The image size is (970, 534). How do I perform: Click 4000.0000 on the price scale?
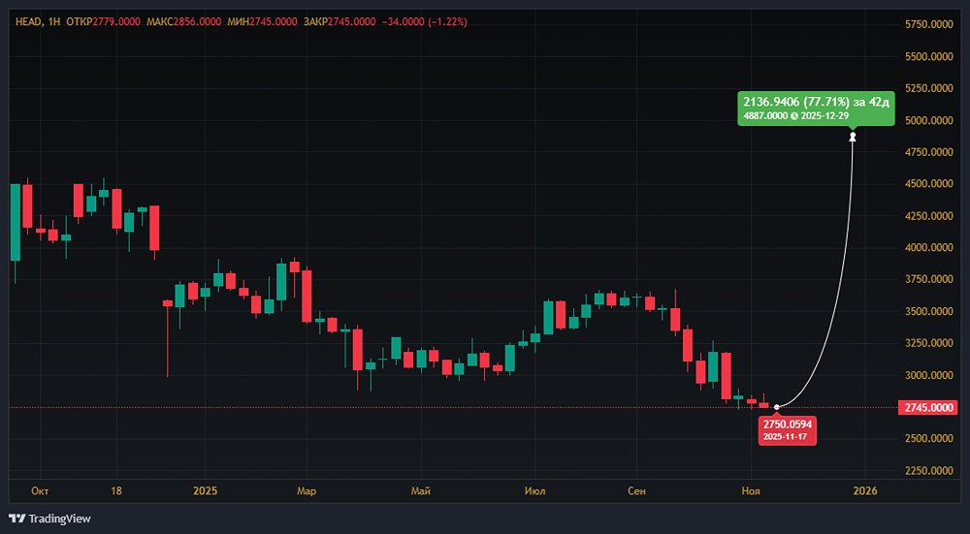928,248
